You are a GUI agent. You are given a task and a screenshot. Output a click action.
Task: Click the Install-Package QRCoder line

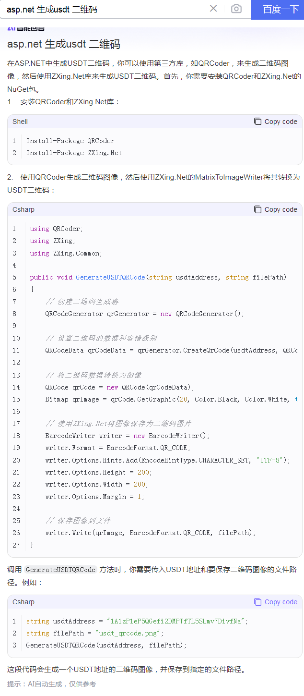[x=70, y=141]
